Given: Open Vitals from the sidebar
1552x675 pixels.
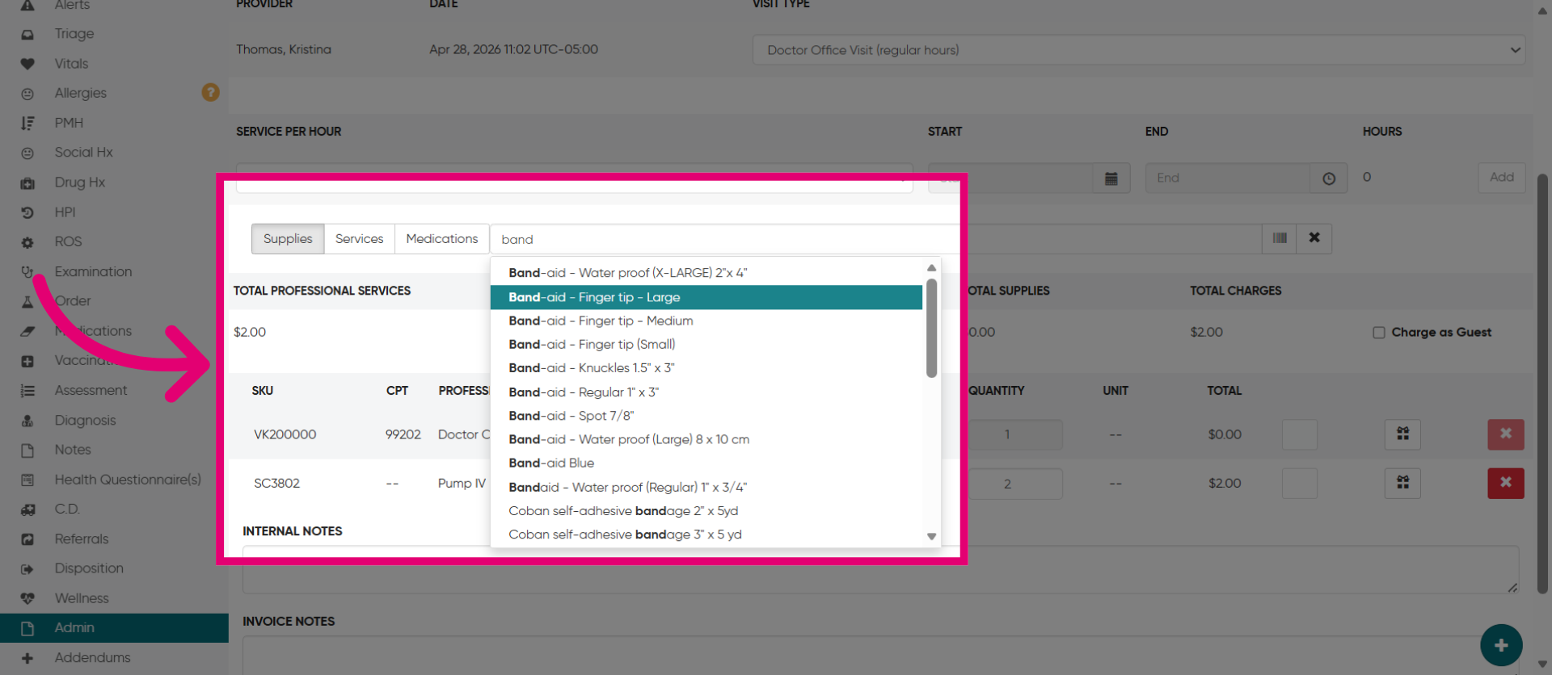Looking at the screenshot, I should click(71, 64).
